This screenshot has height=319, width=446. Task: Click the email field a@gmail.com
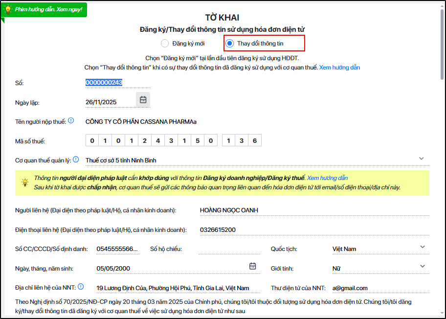coord(381,288)
